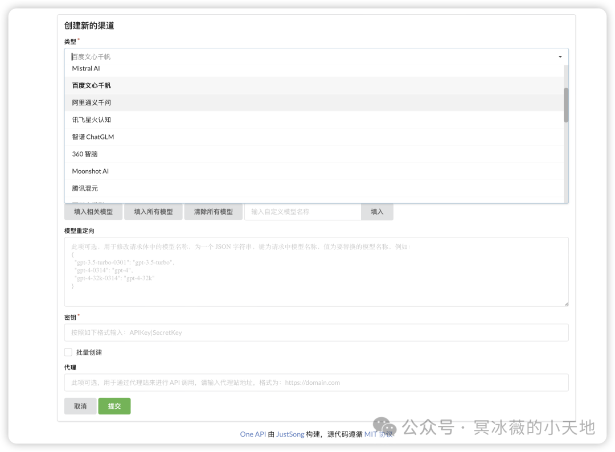The image size is (615, 452).
Task: Click the 填入 button beside custom model
Action: pos(377,212)
